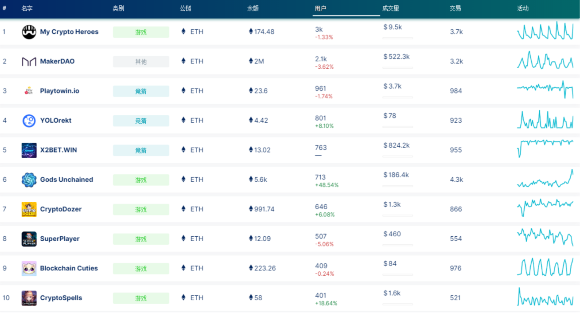
Task: Open the Playtowin.io name link
Action: tap(60, 91)
